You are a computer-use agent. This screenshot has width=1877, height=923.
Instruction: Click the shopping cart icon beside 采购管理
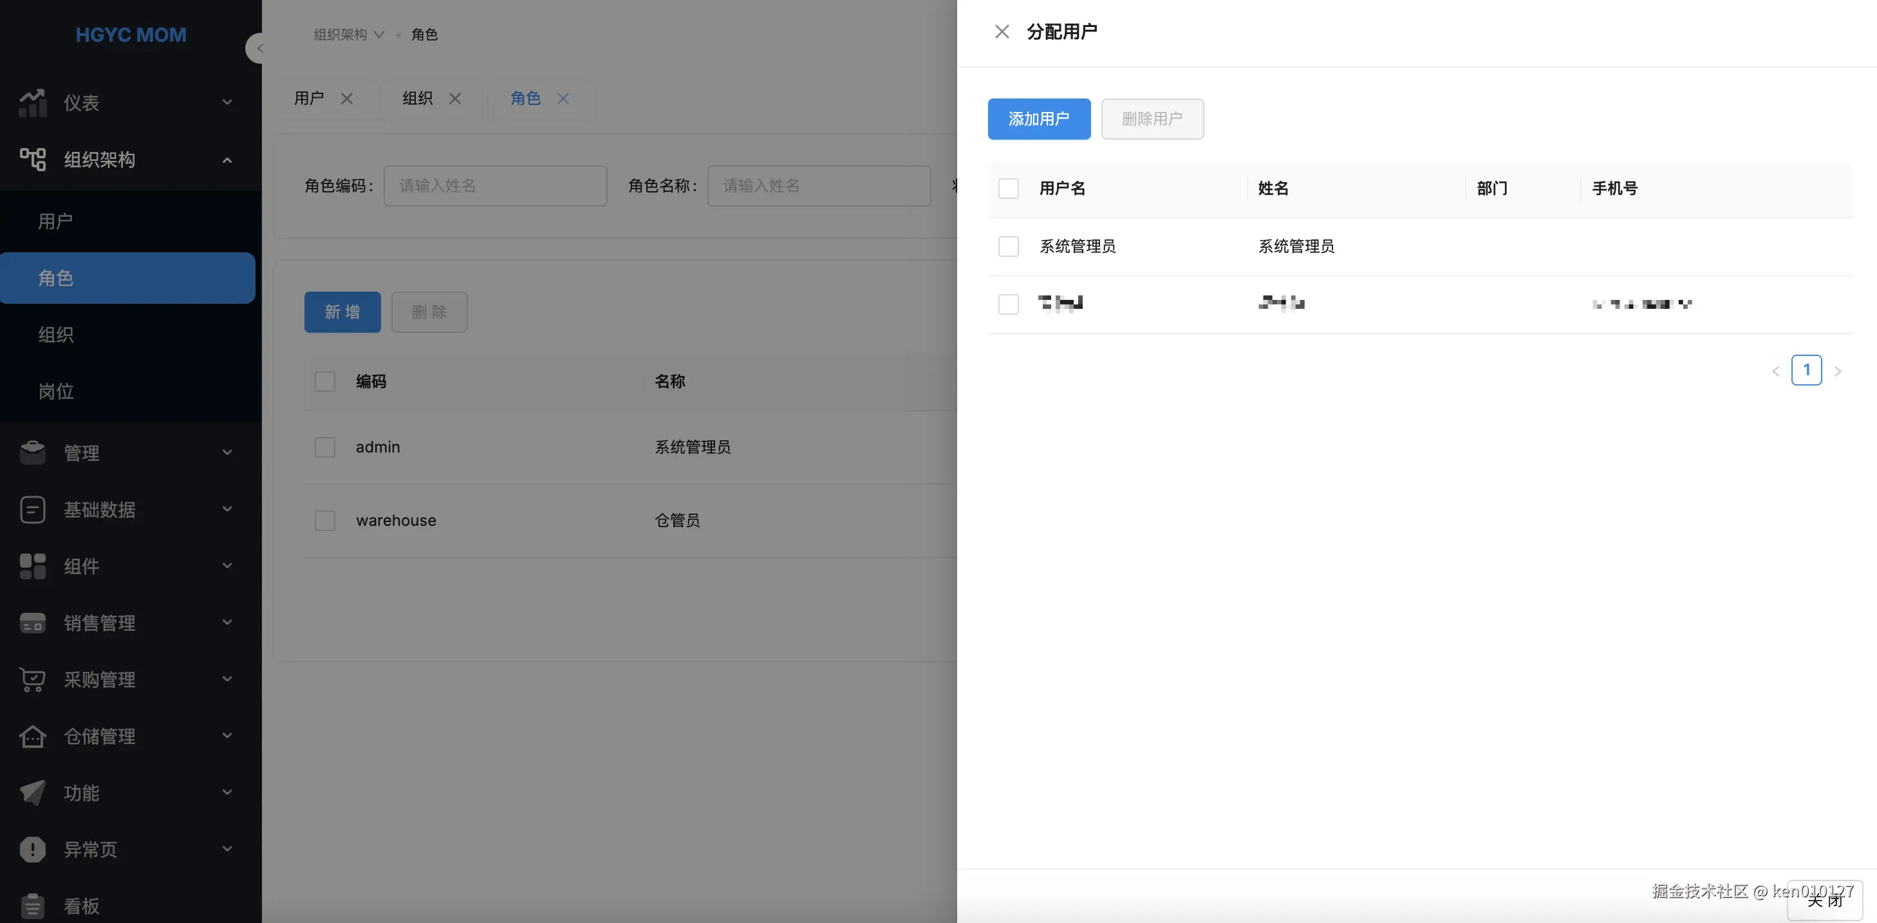coord(33,680)
